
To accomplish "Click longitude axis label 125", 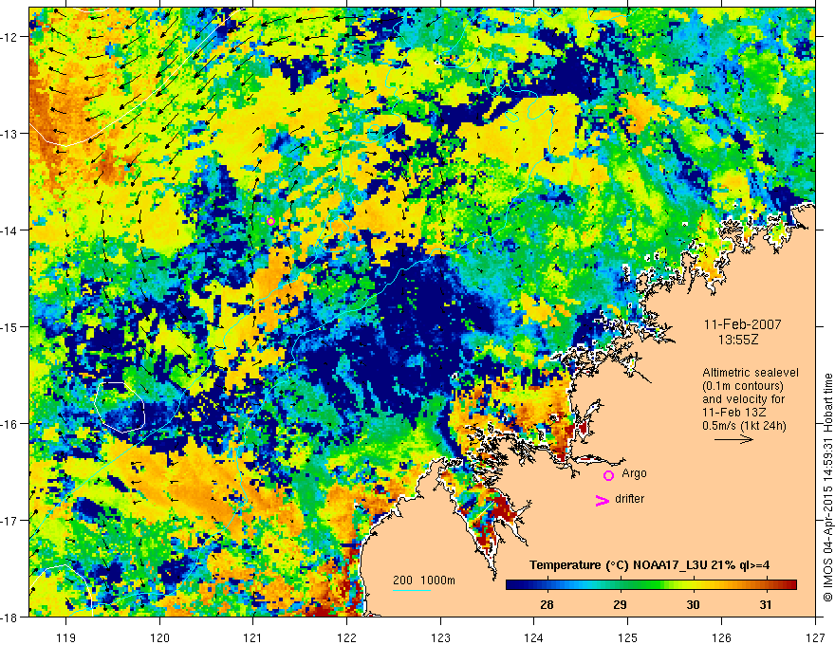I will coord(628,637).
